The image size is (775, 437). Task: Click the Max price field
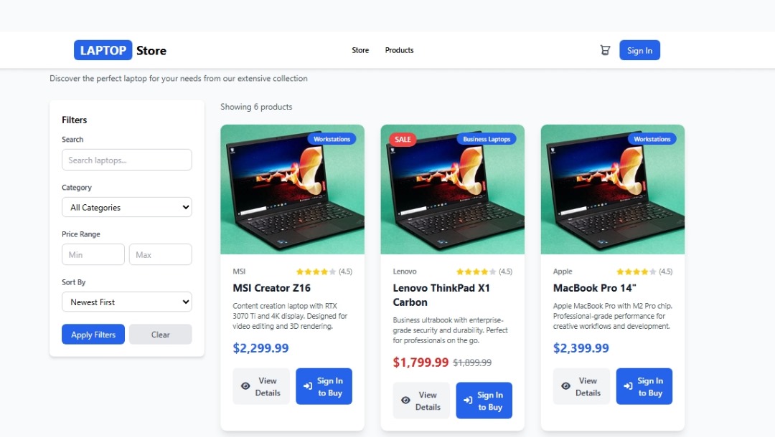(x=160, y=254)
